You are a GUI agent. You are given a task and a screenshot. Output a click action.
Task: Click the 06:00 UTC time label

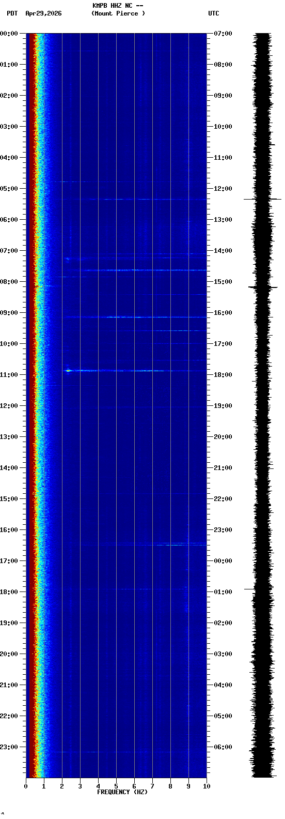pos(223,747)
